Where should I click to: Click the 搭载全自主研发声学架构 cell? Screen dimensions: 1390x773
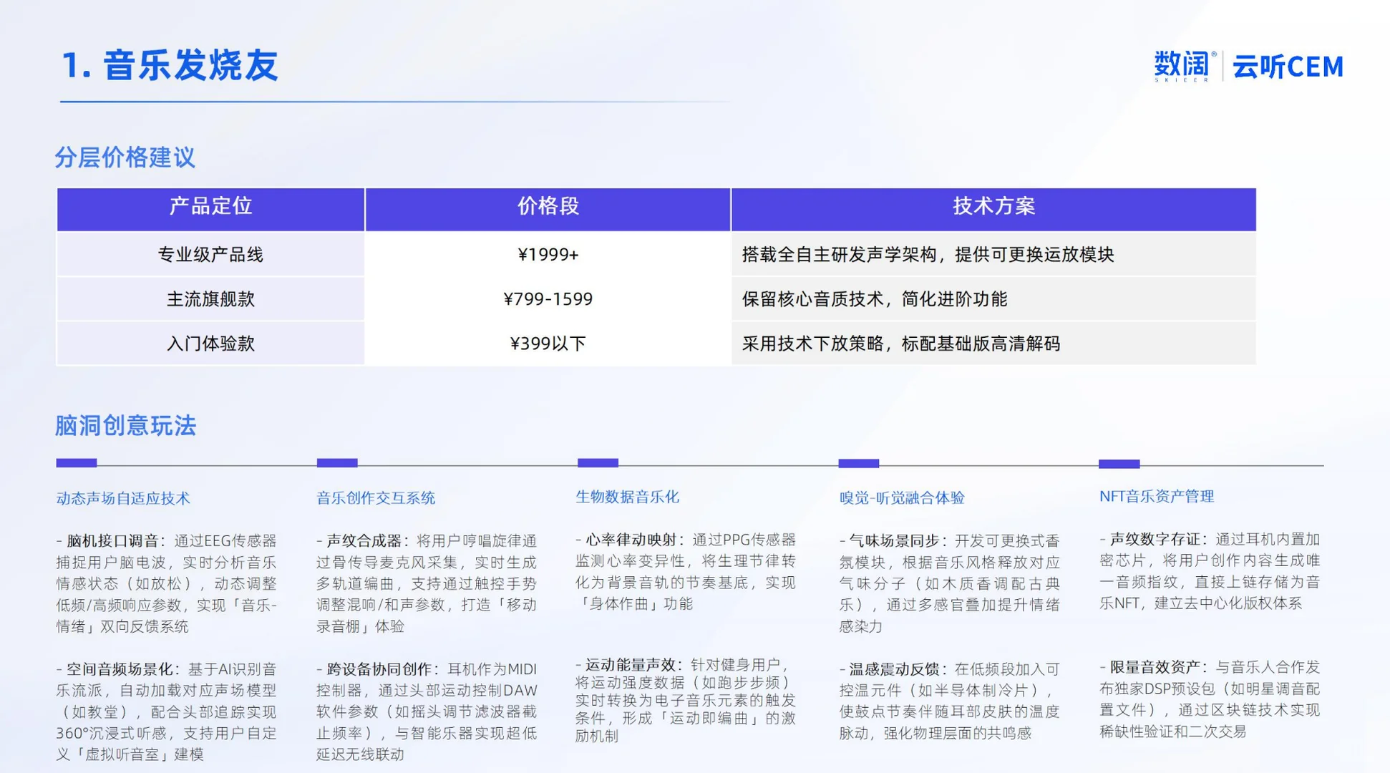993,254
